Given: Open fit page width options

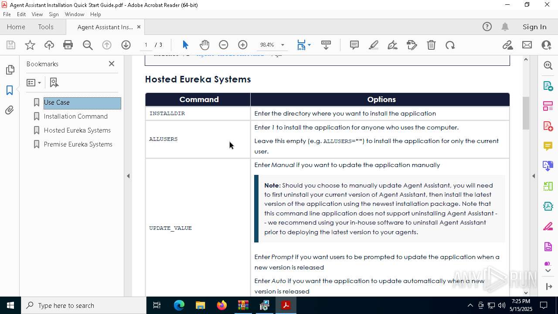Looking at the screenshot, I should click(x=304, y=45).
